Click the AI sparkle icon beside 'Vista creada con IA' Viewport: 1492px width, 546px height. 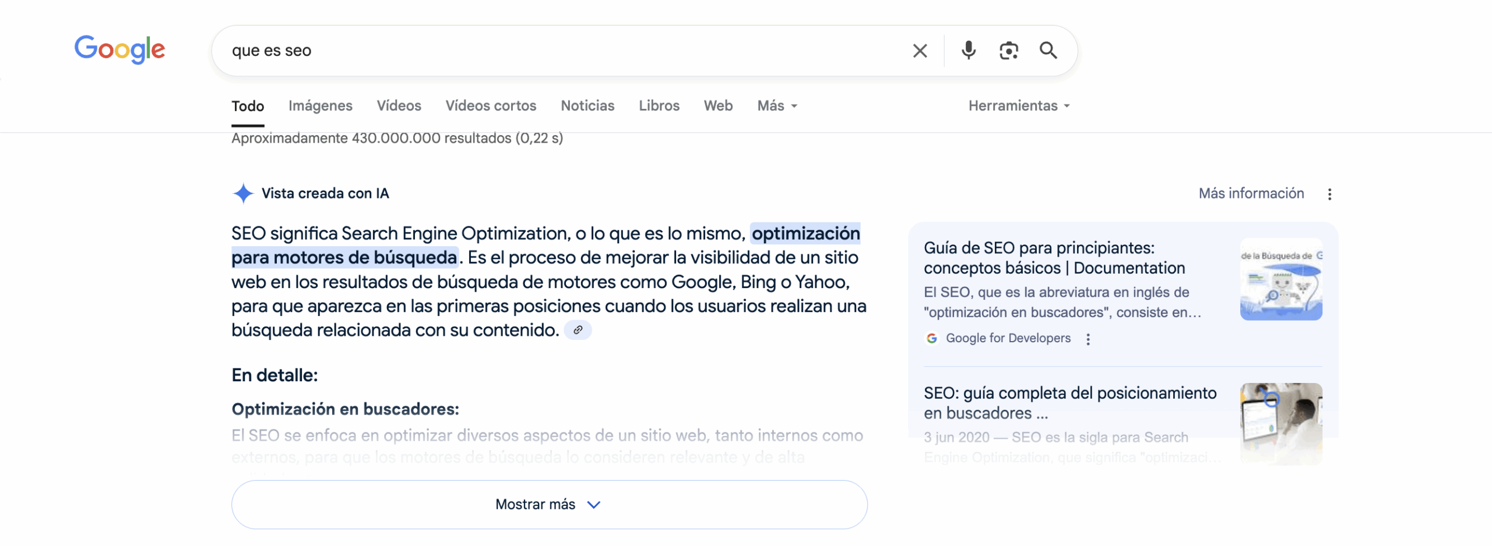click(x=243, y=193)
